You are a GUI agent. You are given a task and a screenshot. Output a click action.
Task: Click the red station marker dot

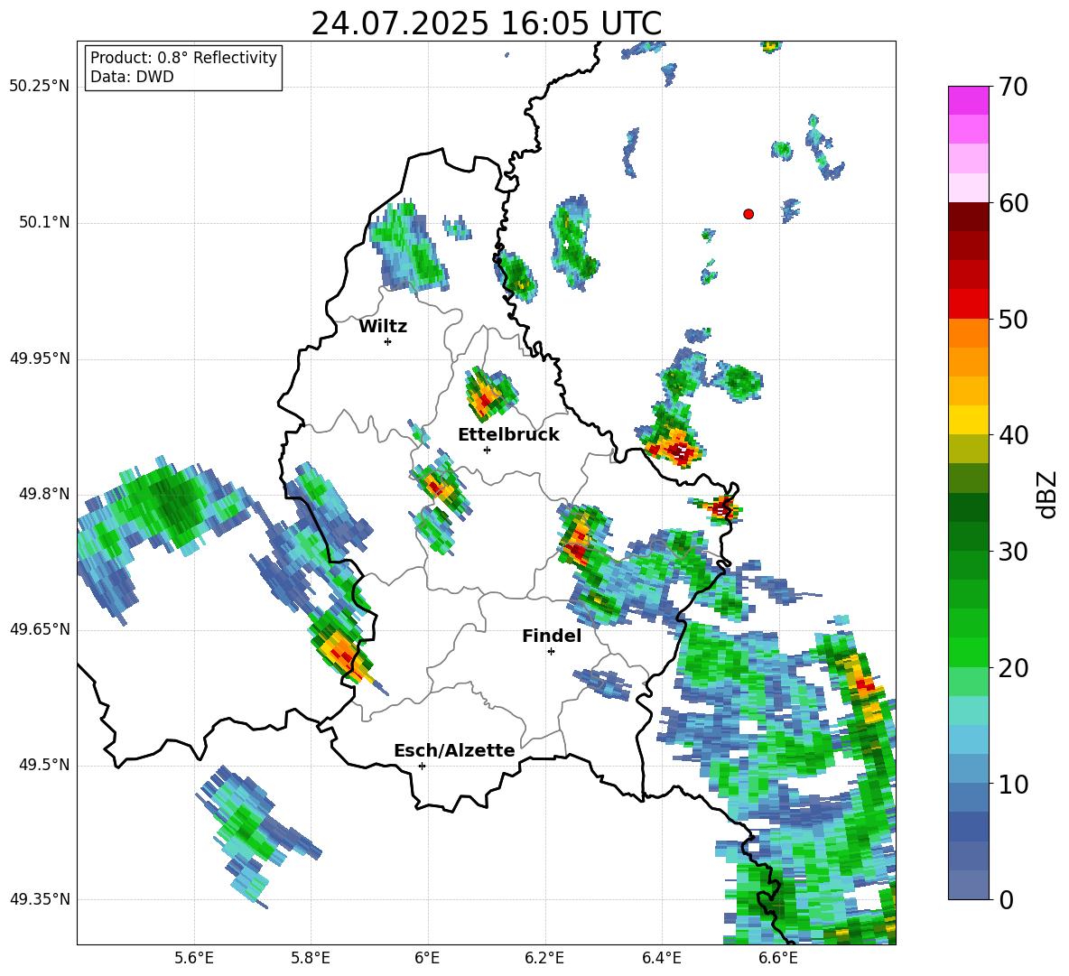tap(748, 214)
